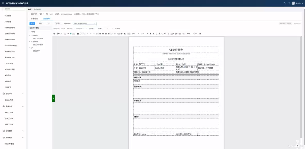Toggle underline formatting in editor toolbar
Screen dimensions: 305x149
[156, 34]
